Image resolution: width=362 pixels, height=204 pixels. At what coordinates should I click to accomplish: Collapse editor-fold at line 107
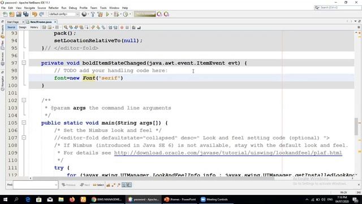tap(24, 138)
